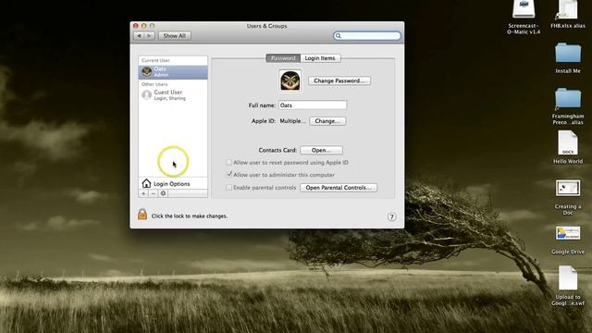Add a user with the plus button
Image resolution: width=592 pixels, height=333 pixels.
pyautogui.click(x=143, y=193)
